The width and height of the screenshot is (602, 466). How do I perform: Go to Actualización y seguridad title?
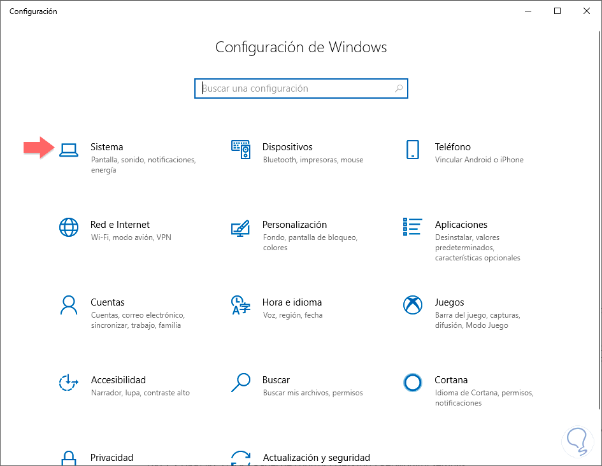317,458
